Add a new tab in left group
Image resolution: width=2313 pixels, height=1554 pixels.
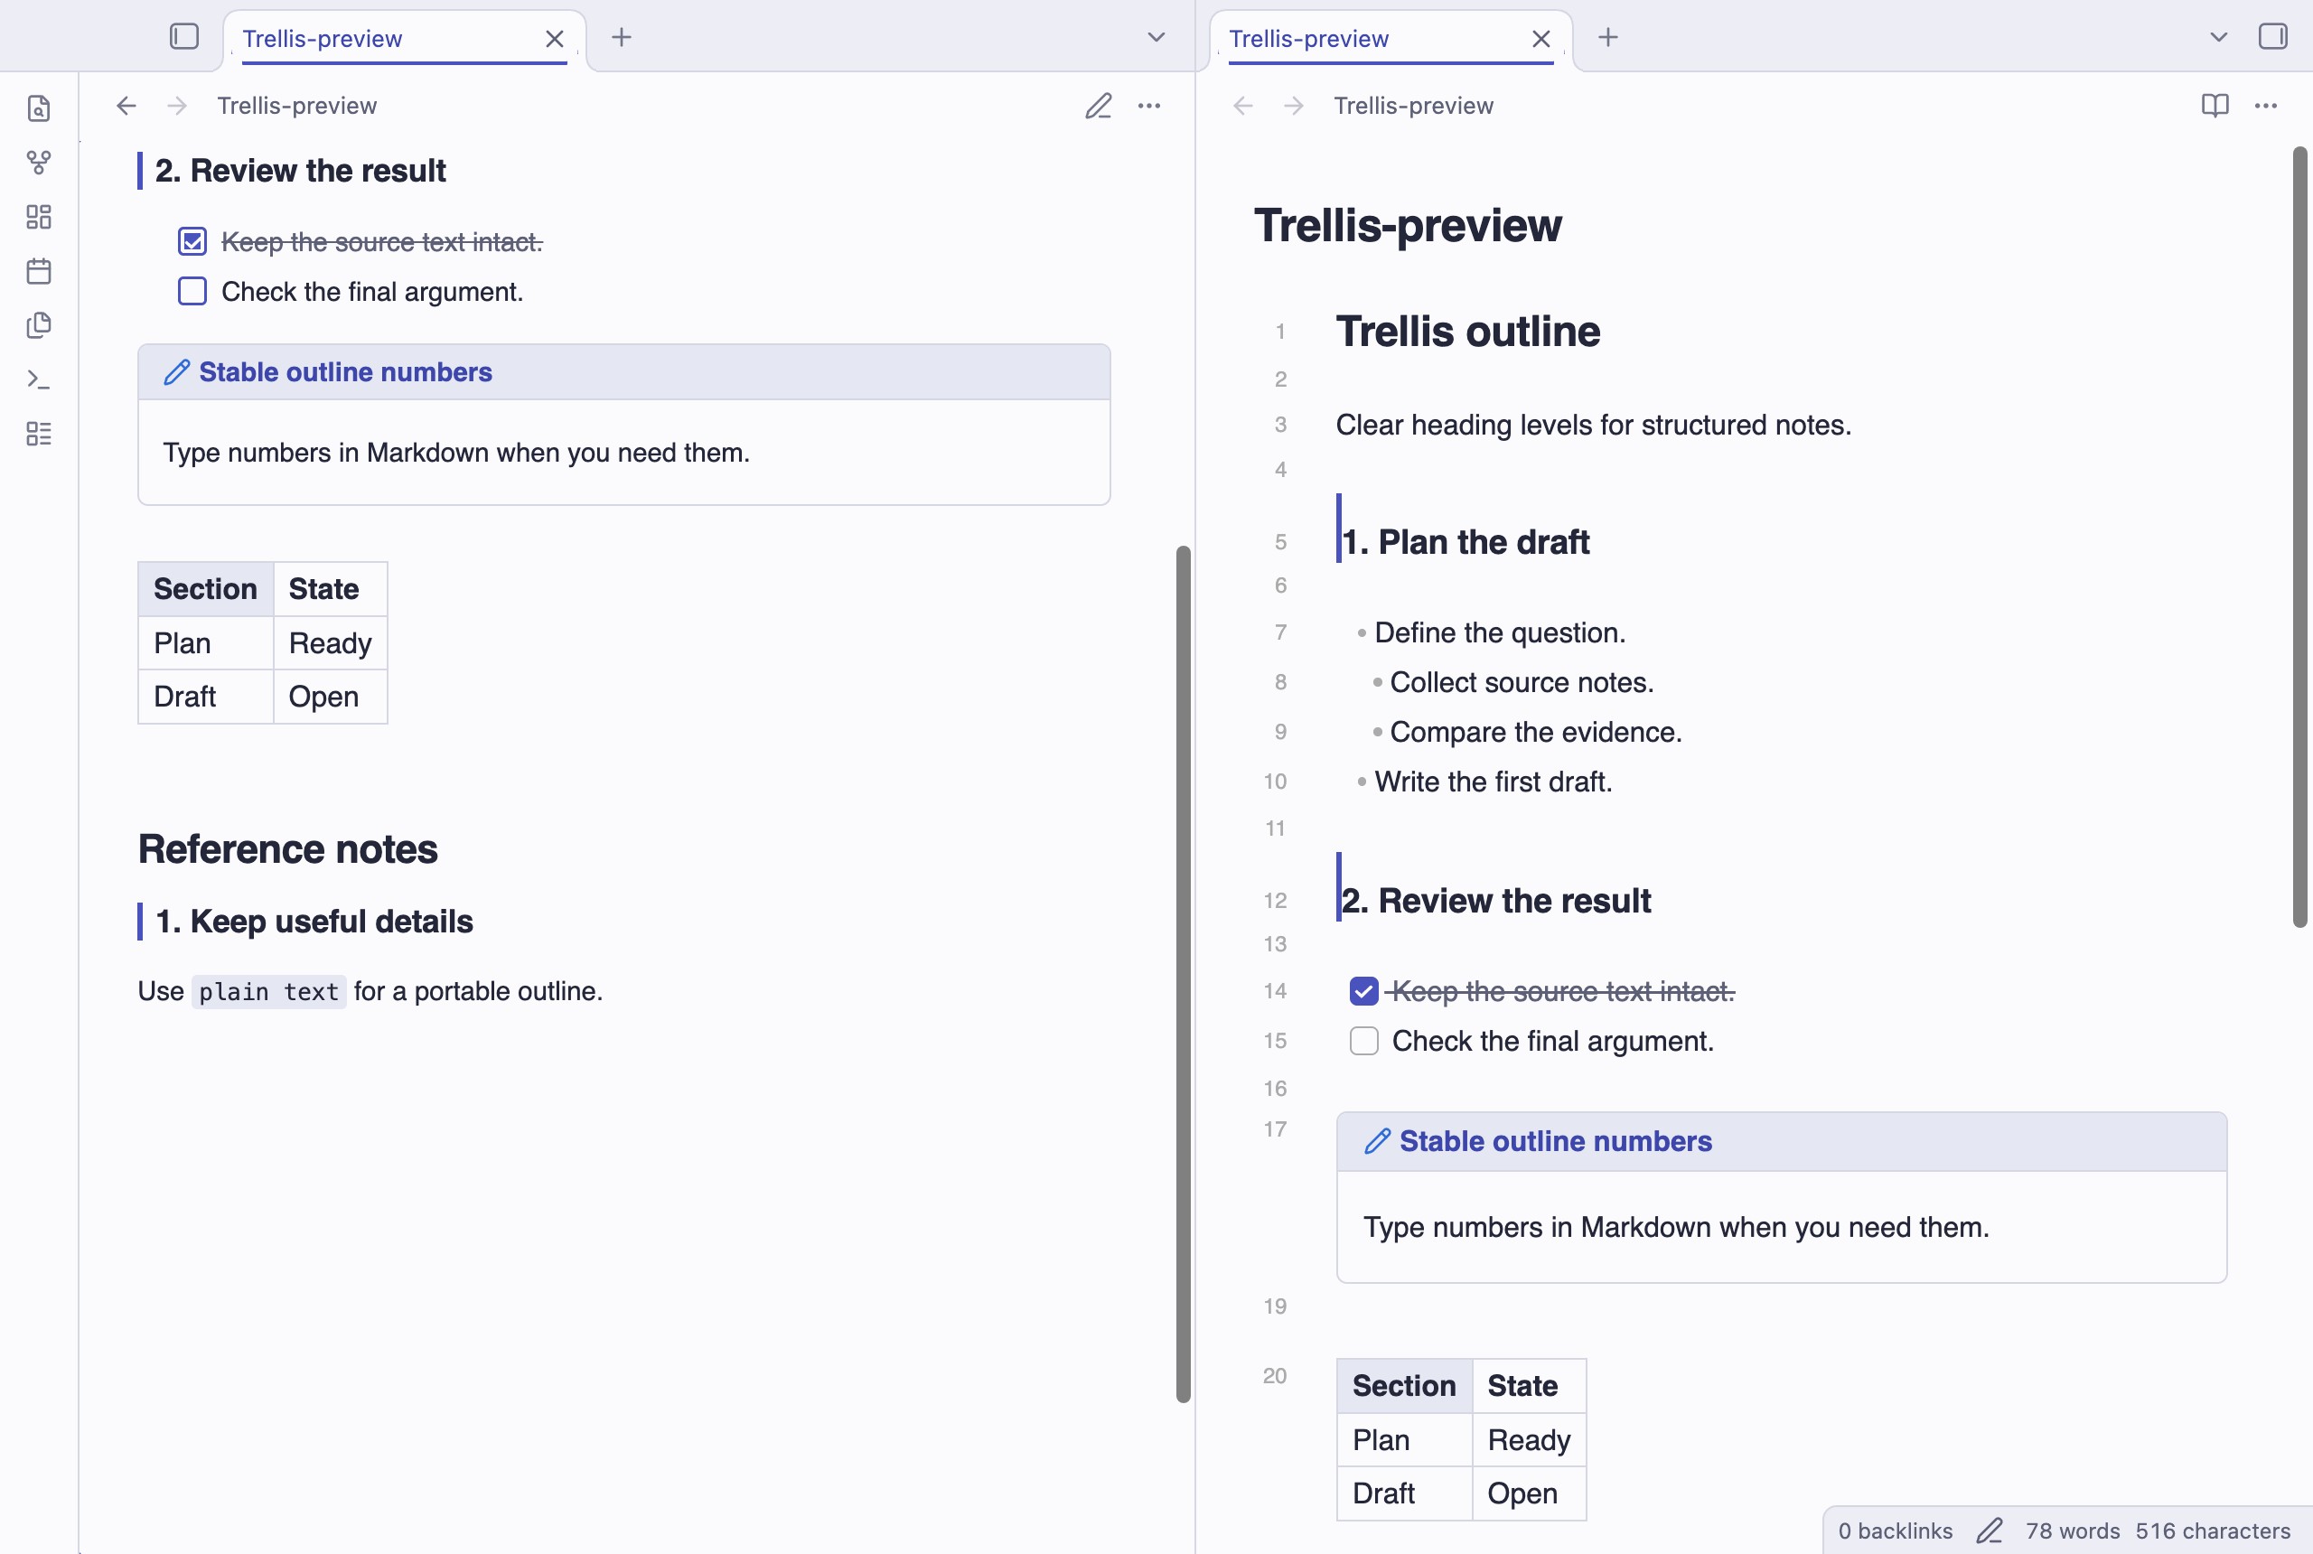[x=622, y=38]
